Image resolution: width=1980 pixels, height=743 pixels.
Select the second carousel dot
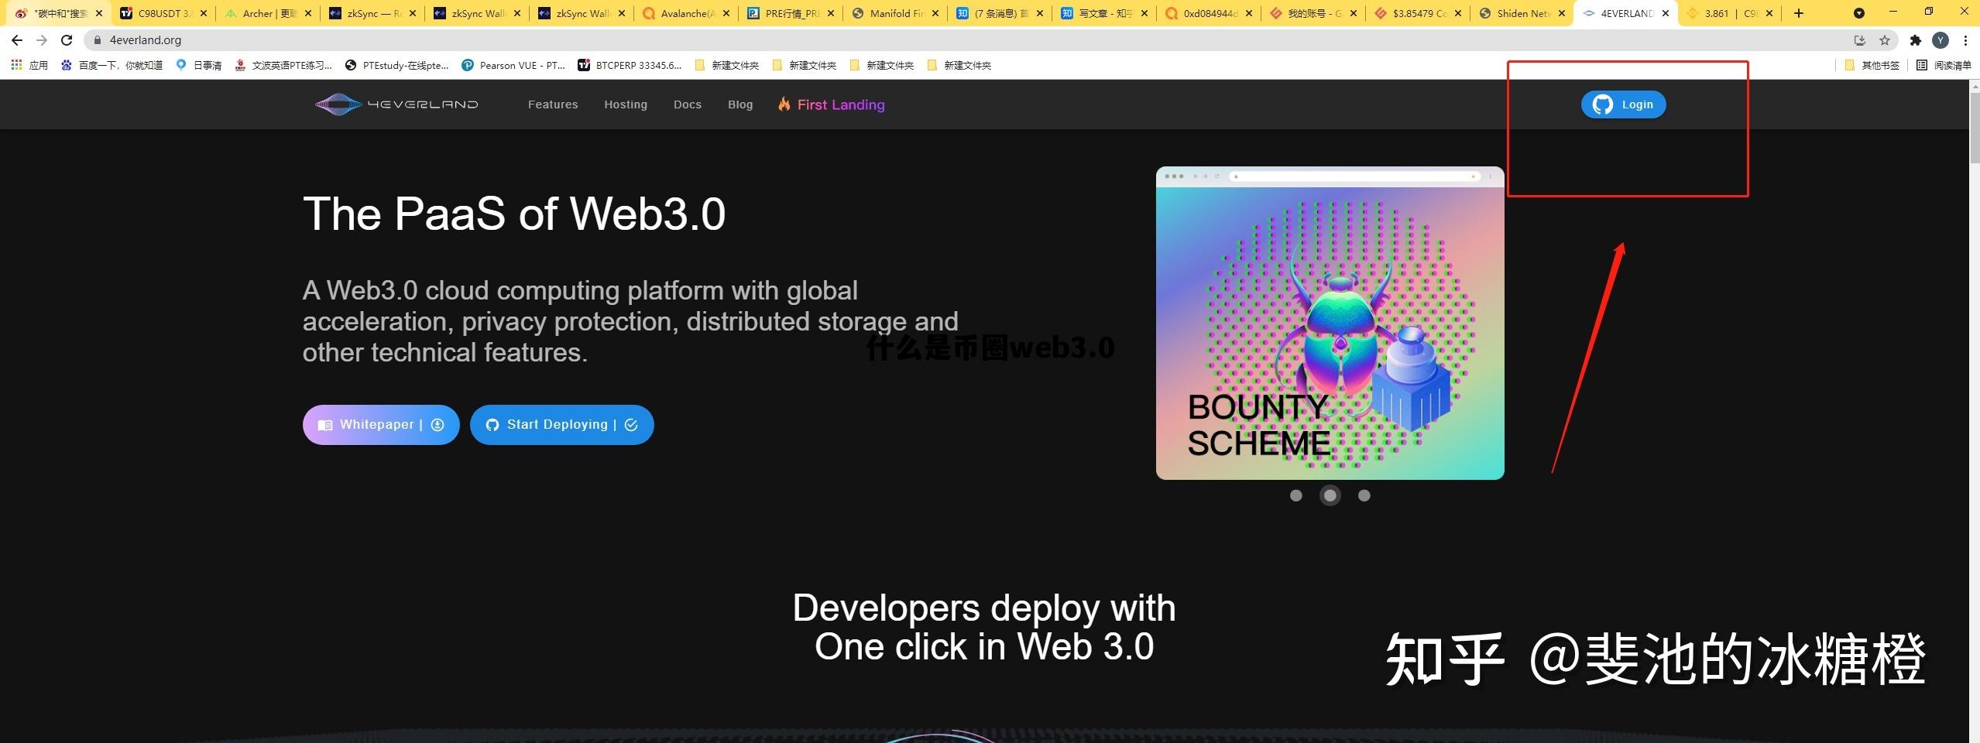(1330, 495)
